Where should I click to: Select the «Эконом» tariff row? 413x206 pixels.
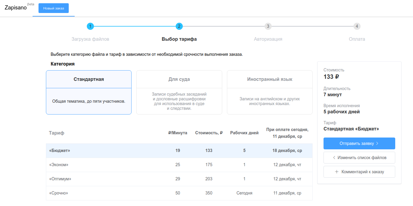point(179,165)
